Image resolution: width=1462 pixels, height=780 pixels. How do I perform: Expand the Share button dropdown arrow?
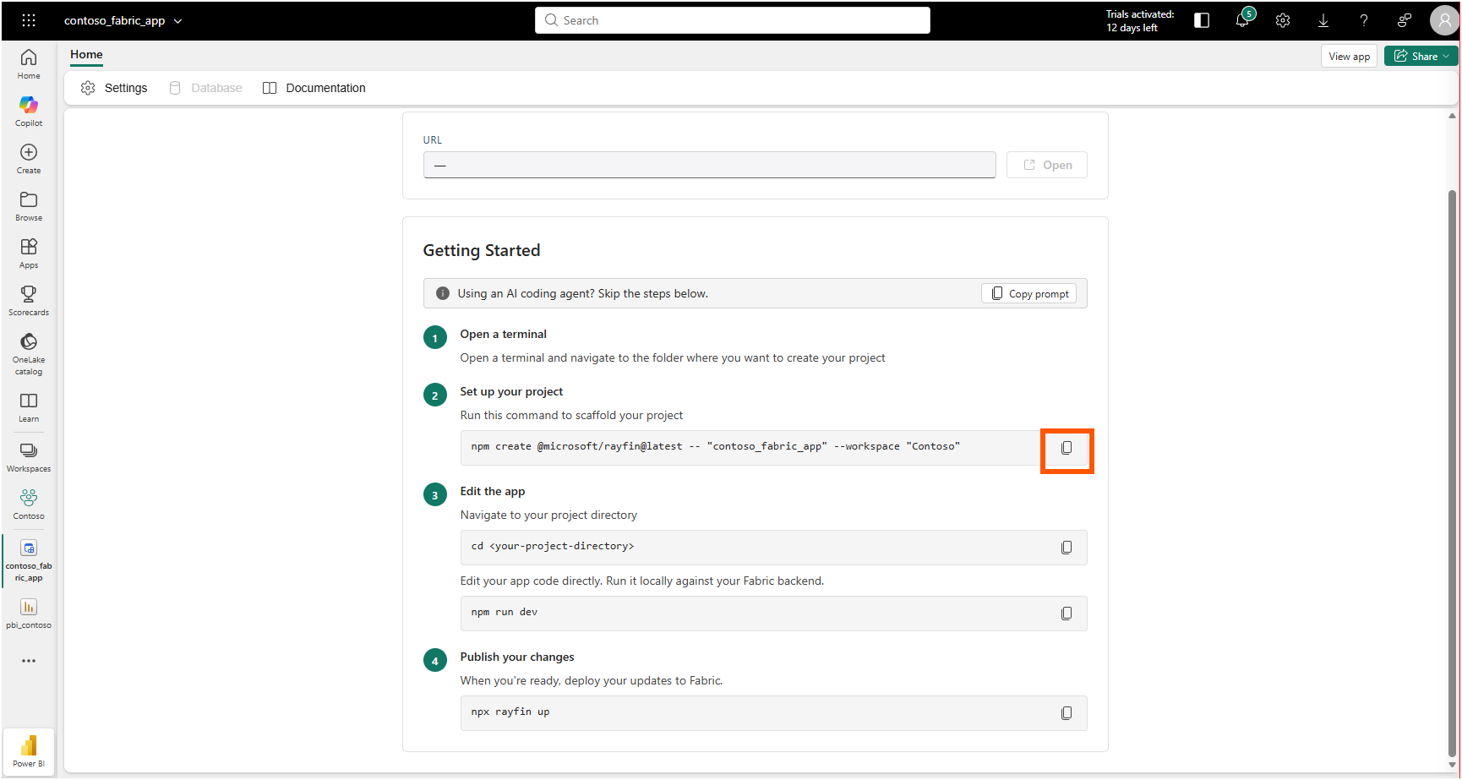[1446, 56]
